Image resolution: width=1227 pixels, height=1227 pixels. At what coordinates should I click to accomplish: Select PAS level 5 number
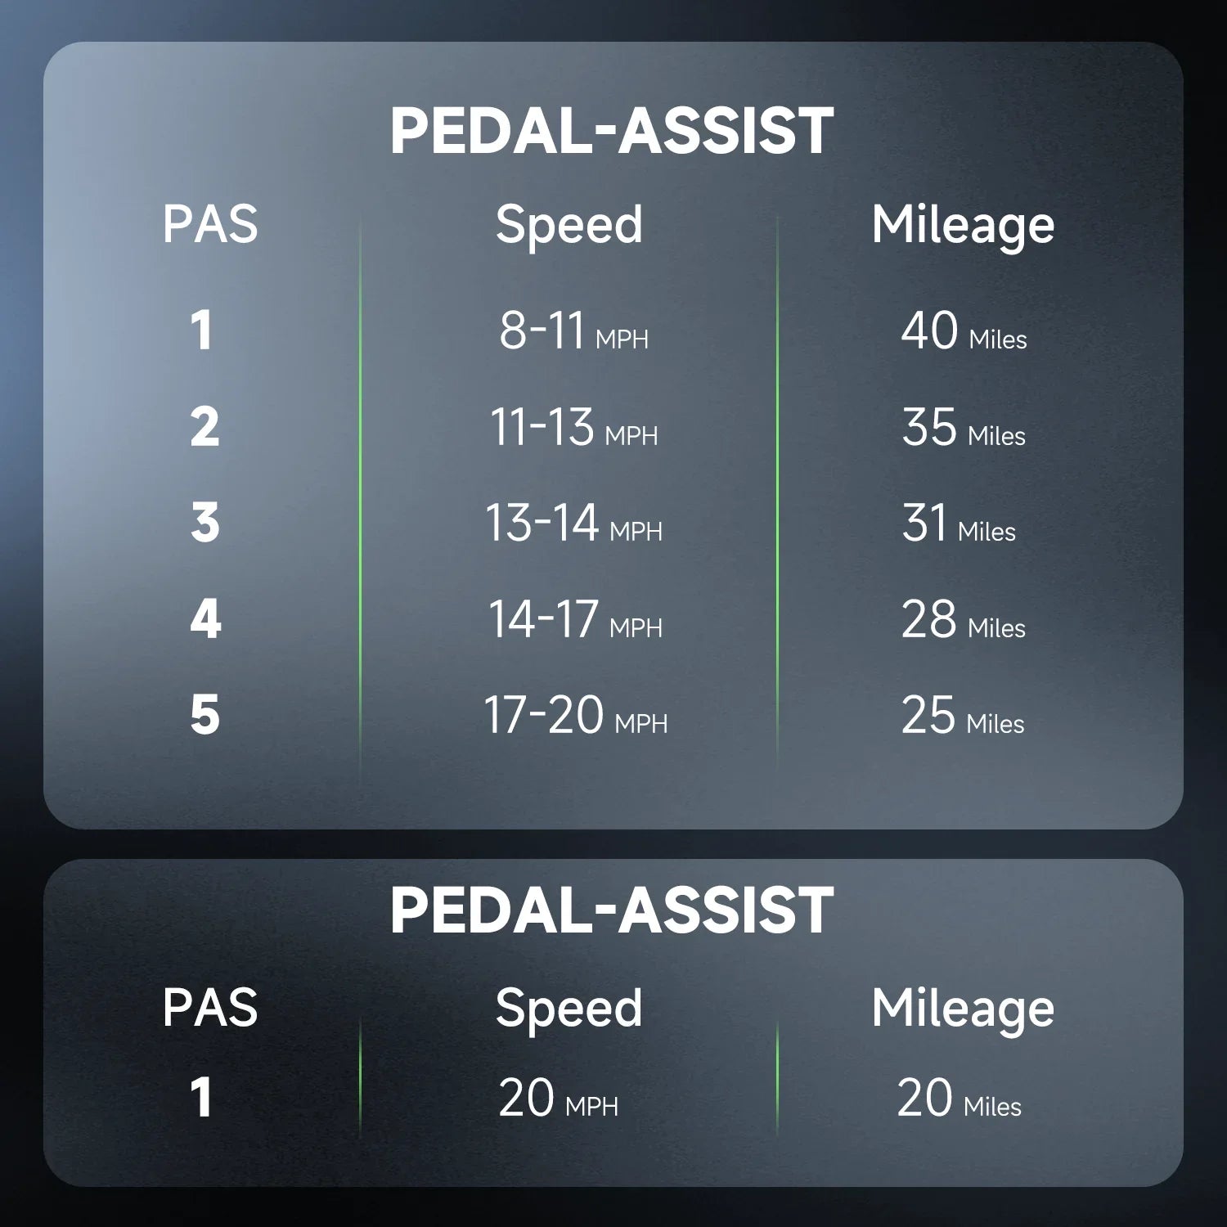[204, 715]
